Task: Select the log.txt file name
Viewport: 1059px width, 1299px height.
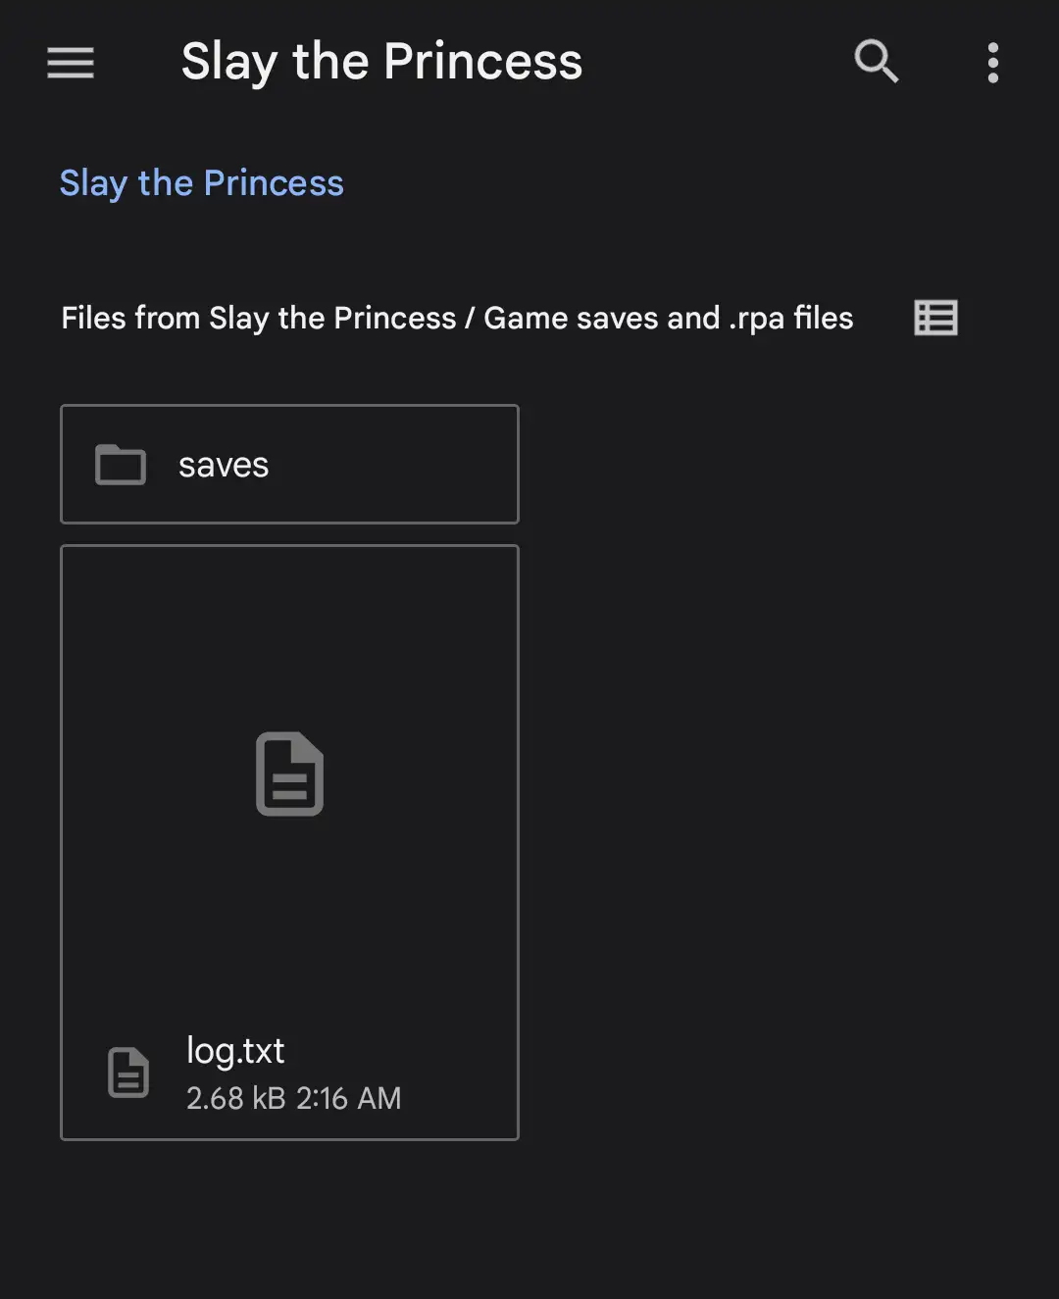Action: pyautogui.click(x=235, y=1051)
